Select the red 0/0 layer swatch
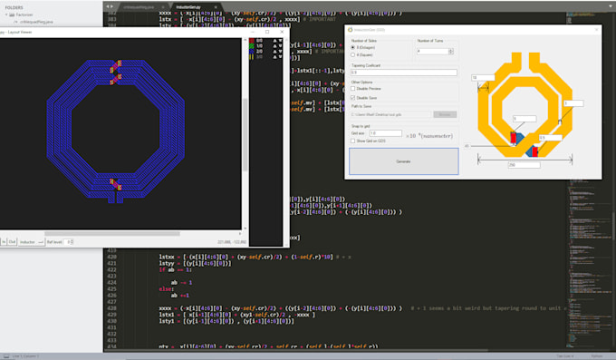 [252, 41]
